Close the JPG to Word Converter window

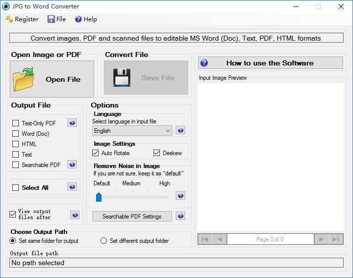(341, 6)
